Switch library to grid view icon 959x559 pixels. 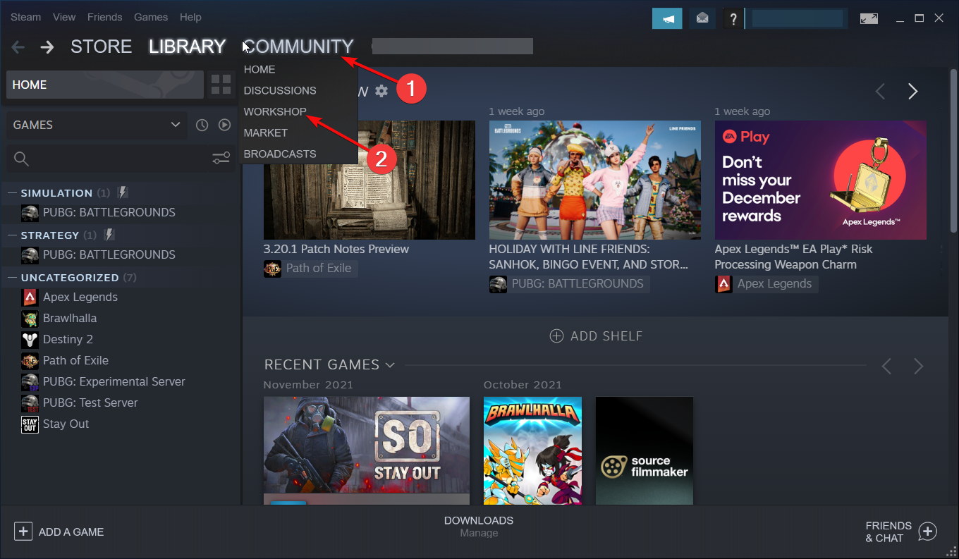click(x=221, y=85)
